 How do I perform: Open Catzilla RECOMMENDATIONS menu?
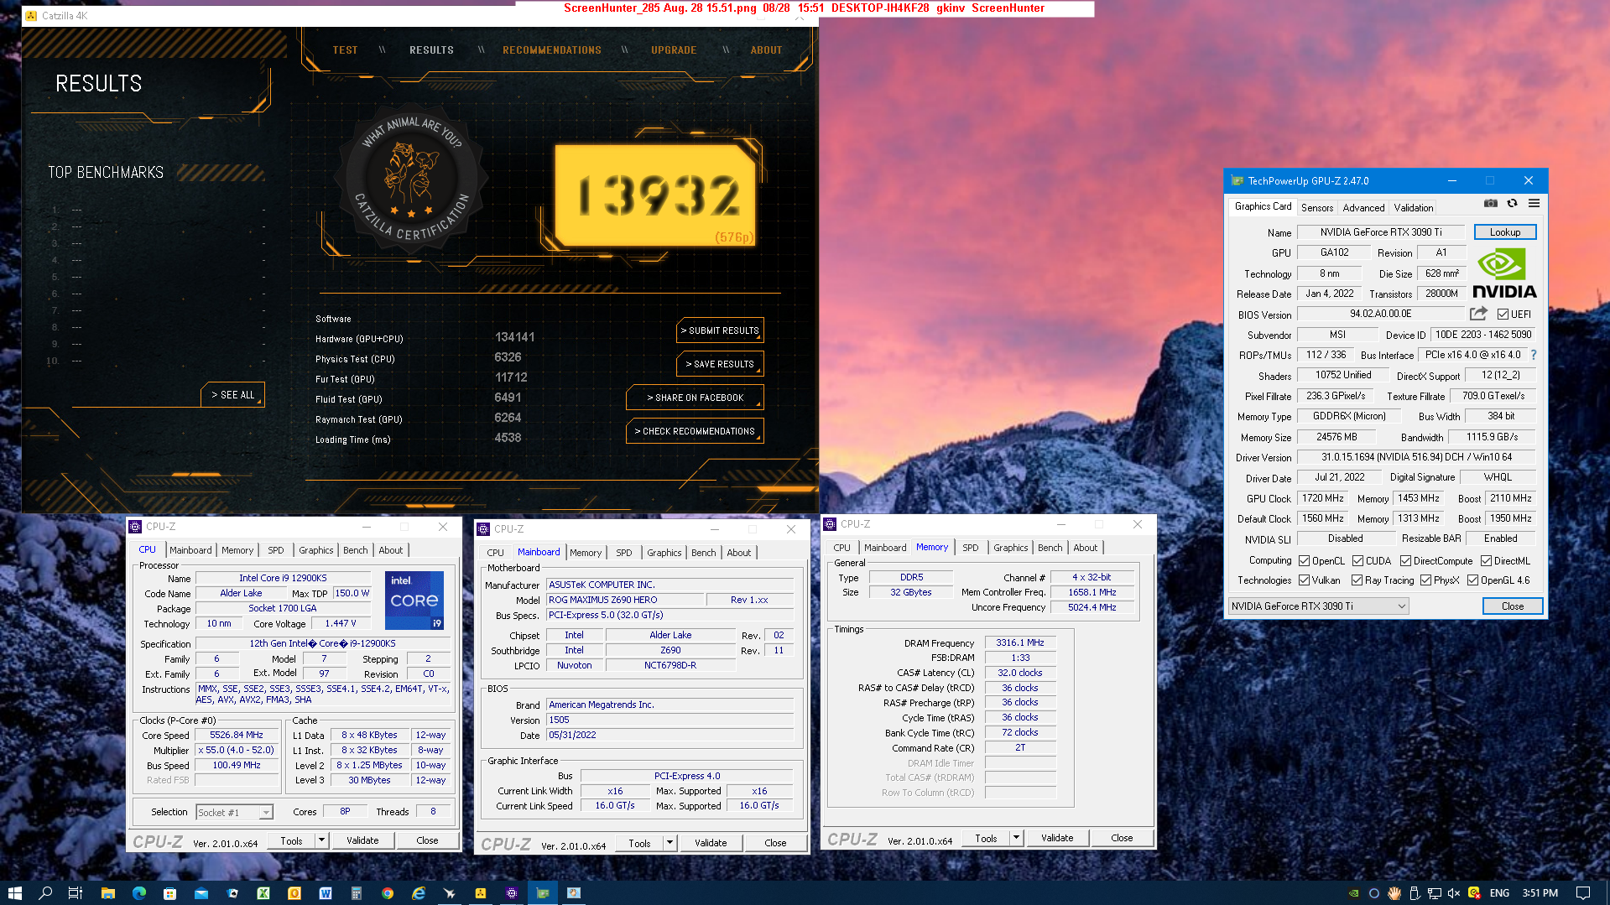click(x=552, y=50)
